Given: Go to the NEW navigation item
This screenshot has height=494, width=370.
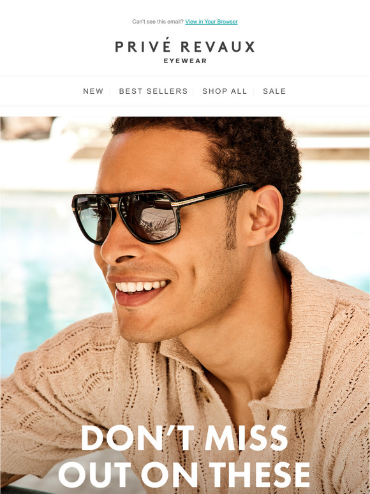Looking at the screenshot, I should [93, 91].
